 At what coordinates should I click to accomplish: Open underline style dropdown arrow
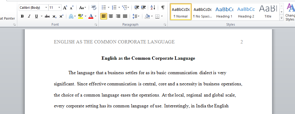click(41, 16)
